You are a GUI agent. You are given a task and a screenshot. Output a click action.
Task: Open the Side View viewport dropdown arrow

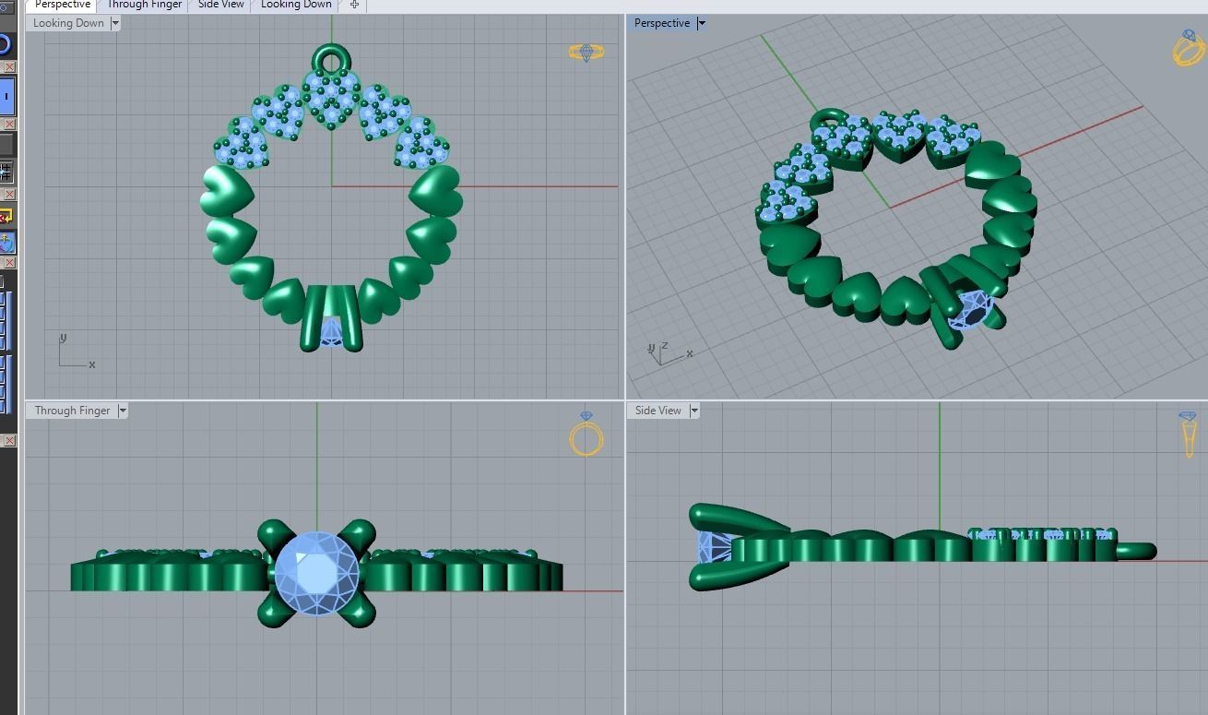[694, 411]
